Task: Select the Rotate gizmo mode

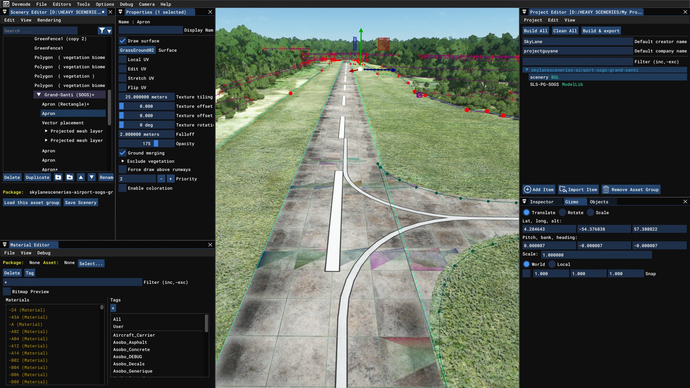Action: point(562,212)
